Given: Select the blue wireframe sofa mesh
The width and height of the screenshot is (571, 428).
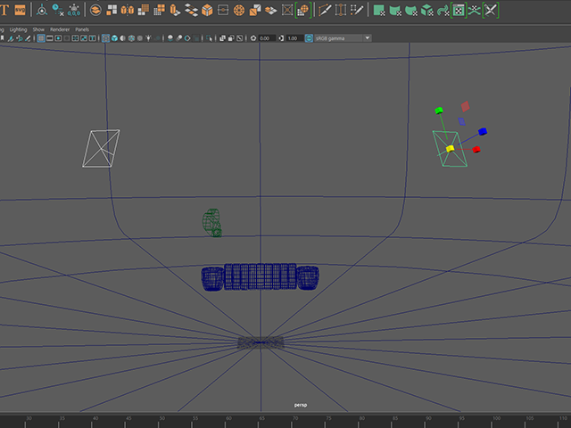Looking at the screenshot, I should [260, 277].
